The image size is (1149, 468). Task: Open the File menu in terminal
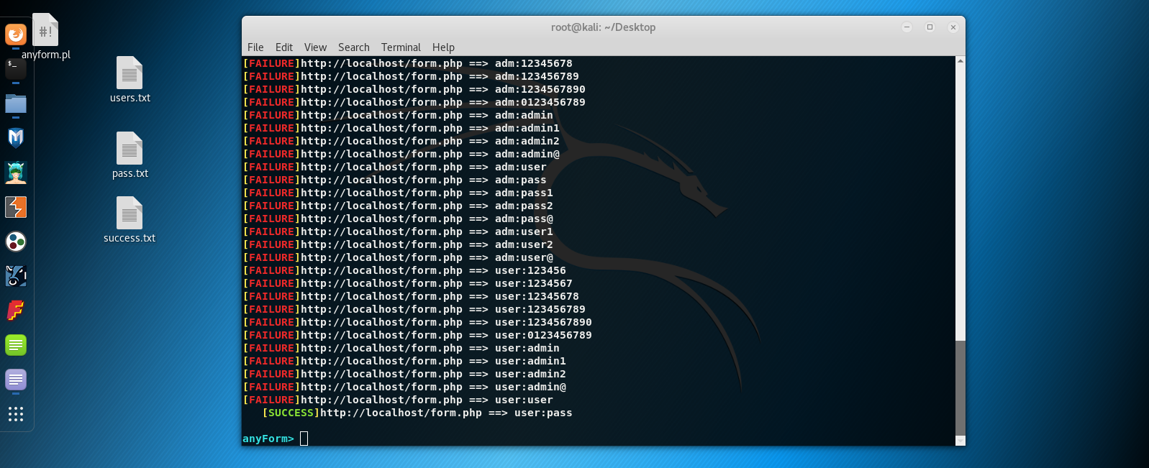tap(255, 47)
